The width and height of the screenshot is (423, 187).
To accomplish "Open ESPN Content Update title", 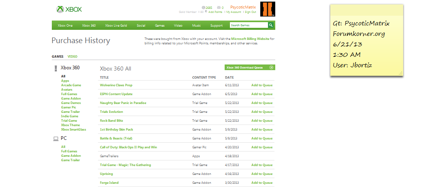I will [116, 94].
